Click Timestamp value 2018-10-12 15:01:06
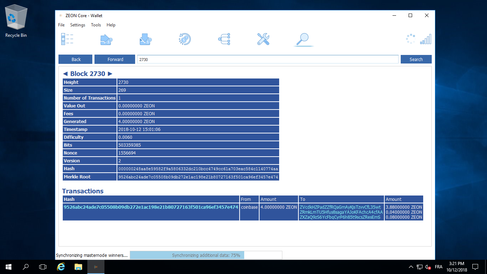Viewport: 487px width, 274px height. pos(139,129)
